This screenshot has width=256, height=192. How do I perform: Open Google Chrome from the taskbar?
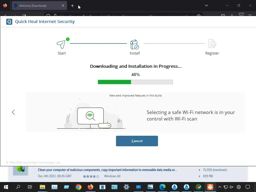78,187
